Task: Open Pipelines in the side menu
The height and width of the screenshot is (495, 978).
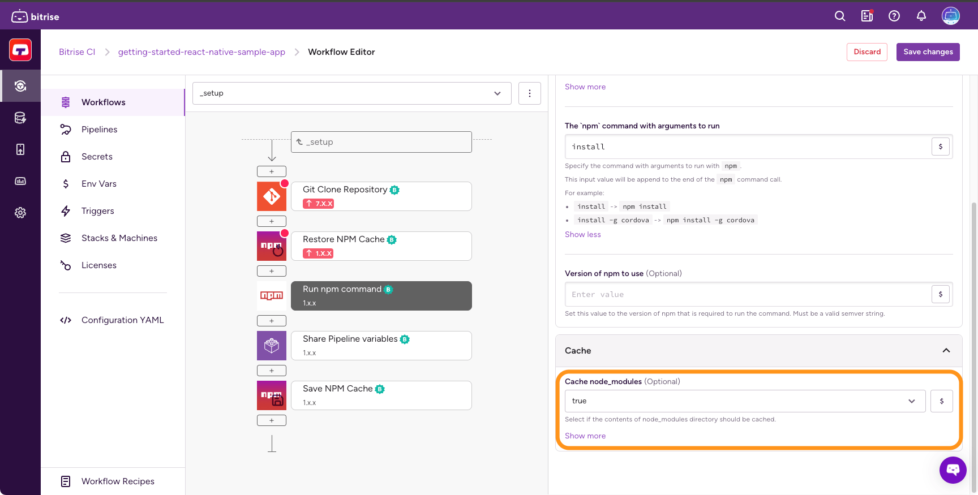Action: pos(100,130)
